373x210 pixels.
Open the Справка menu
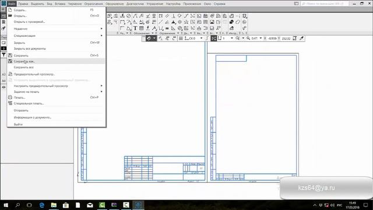(x=219, y=4)
